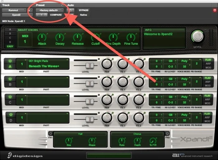
Task: Click the BYPASS button
Action: 83,10
